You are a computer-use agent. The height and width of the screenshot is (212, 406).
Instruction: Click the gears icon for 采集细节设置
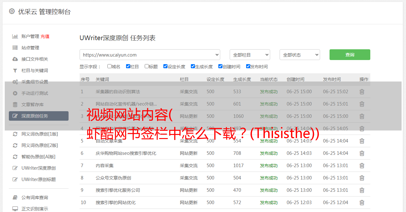click(x=15, y=82)
